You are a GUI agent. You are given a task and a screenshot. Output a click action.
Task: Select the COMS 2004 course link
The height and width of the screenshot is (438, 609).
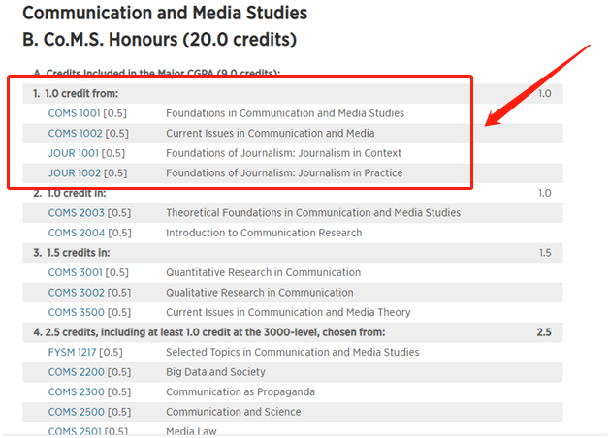tap(76, 233)
